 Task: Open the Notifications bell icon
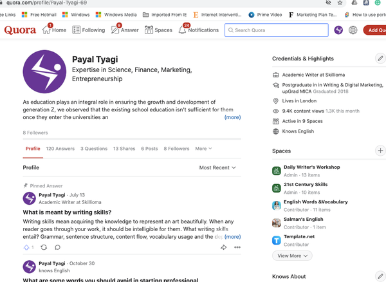point(182,30)
